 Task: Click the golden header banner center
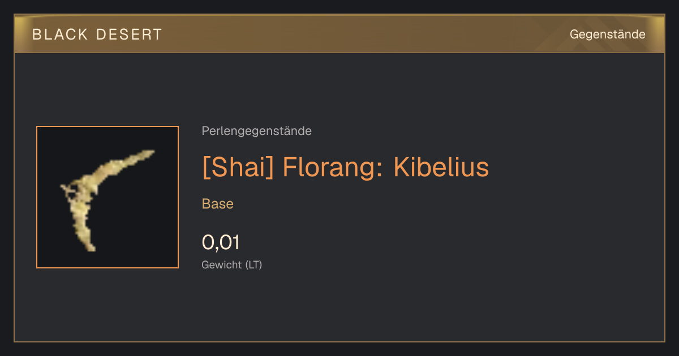(x=339, y=34)
